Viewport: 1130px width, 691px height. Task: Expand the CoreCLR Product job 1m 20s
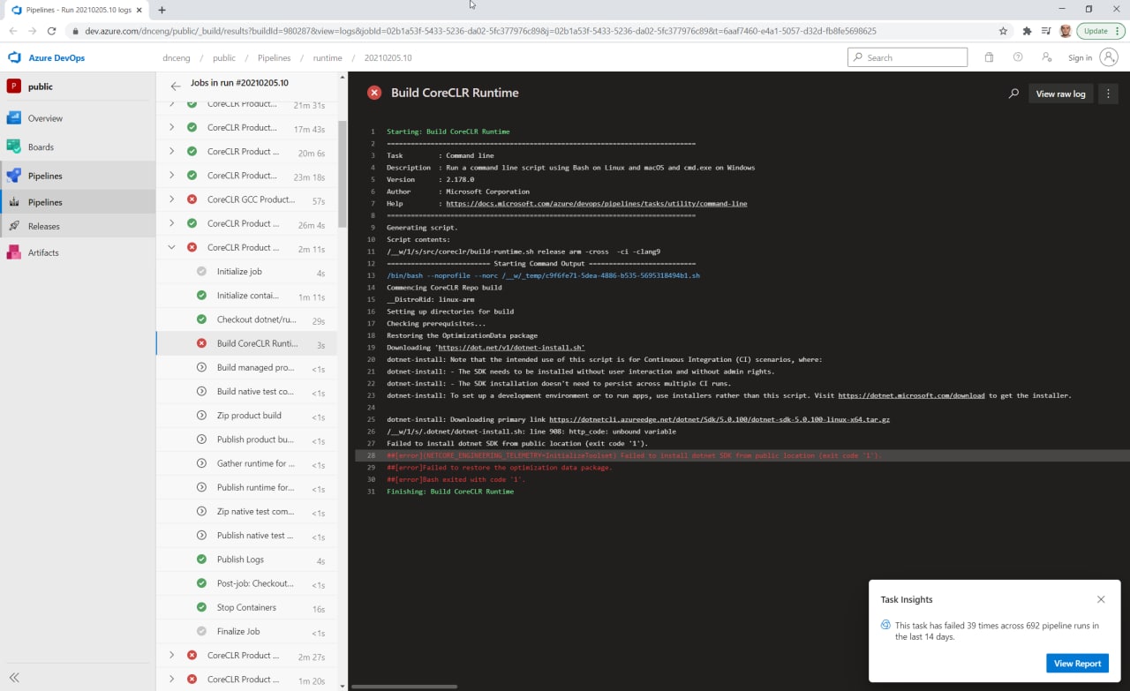pos(172,680)
